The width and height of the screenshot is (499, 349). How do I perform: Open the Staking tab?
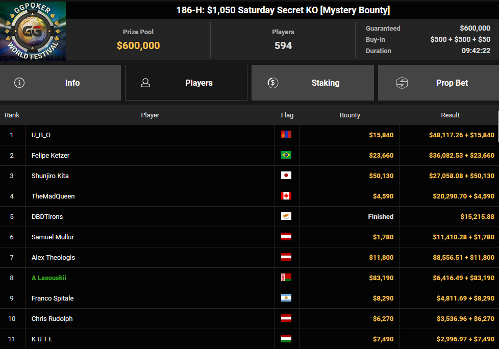[x=312, y=83]
